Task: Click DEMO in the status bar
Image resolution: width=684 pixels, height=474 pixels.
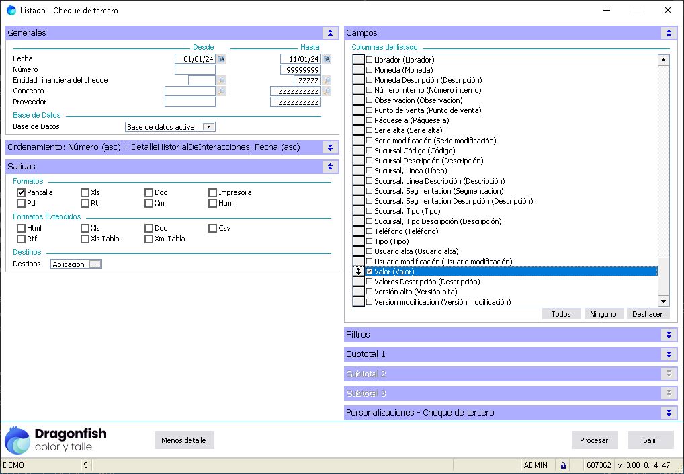Action: pyautogui.click(x=13, y=465)
